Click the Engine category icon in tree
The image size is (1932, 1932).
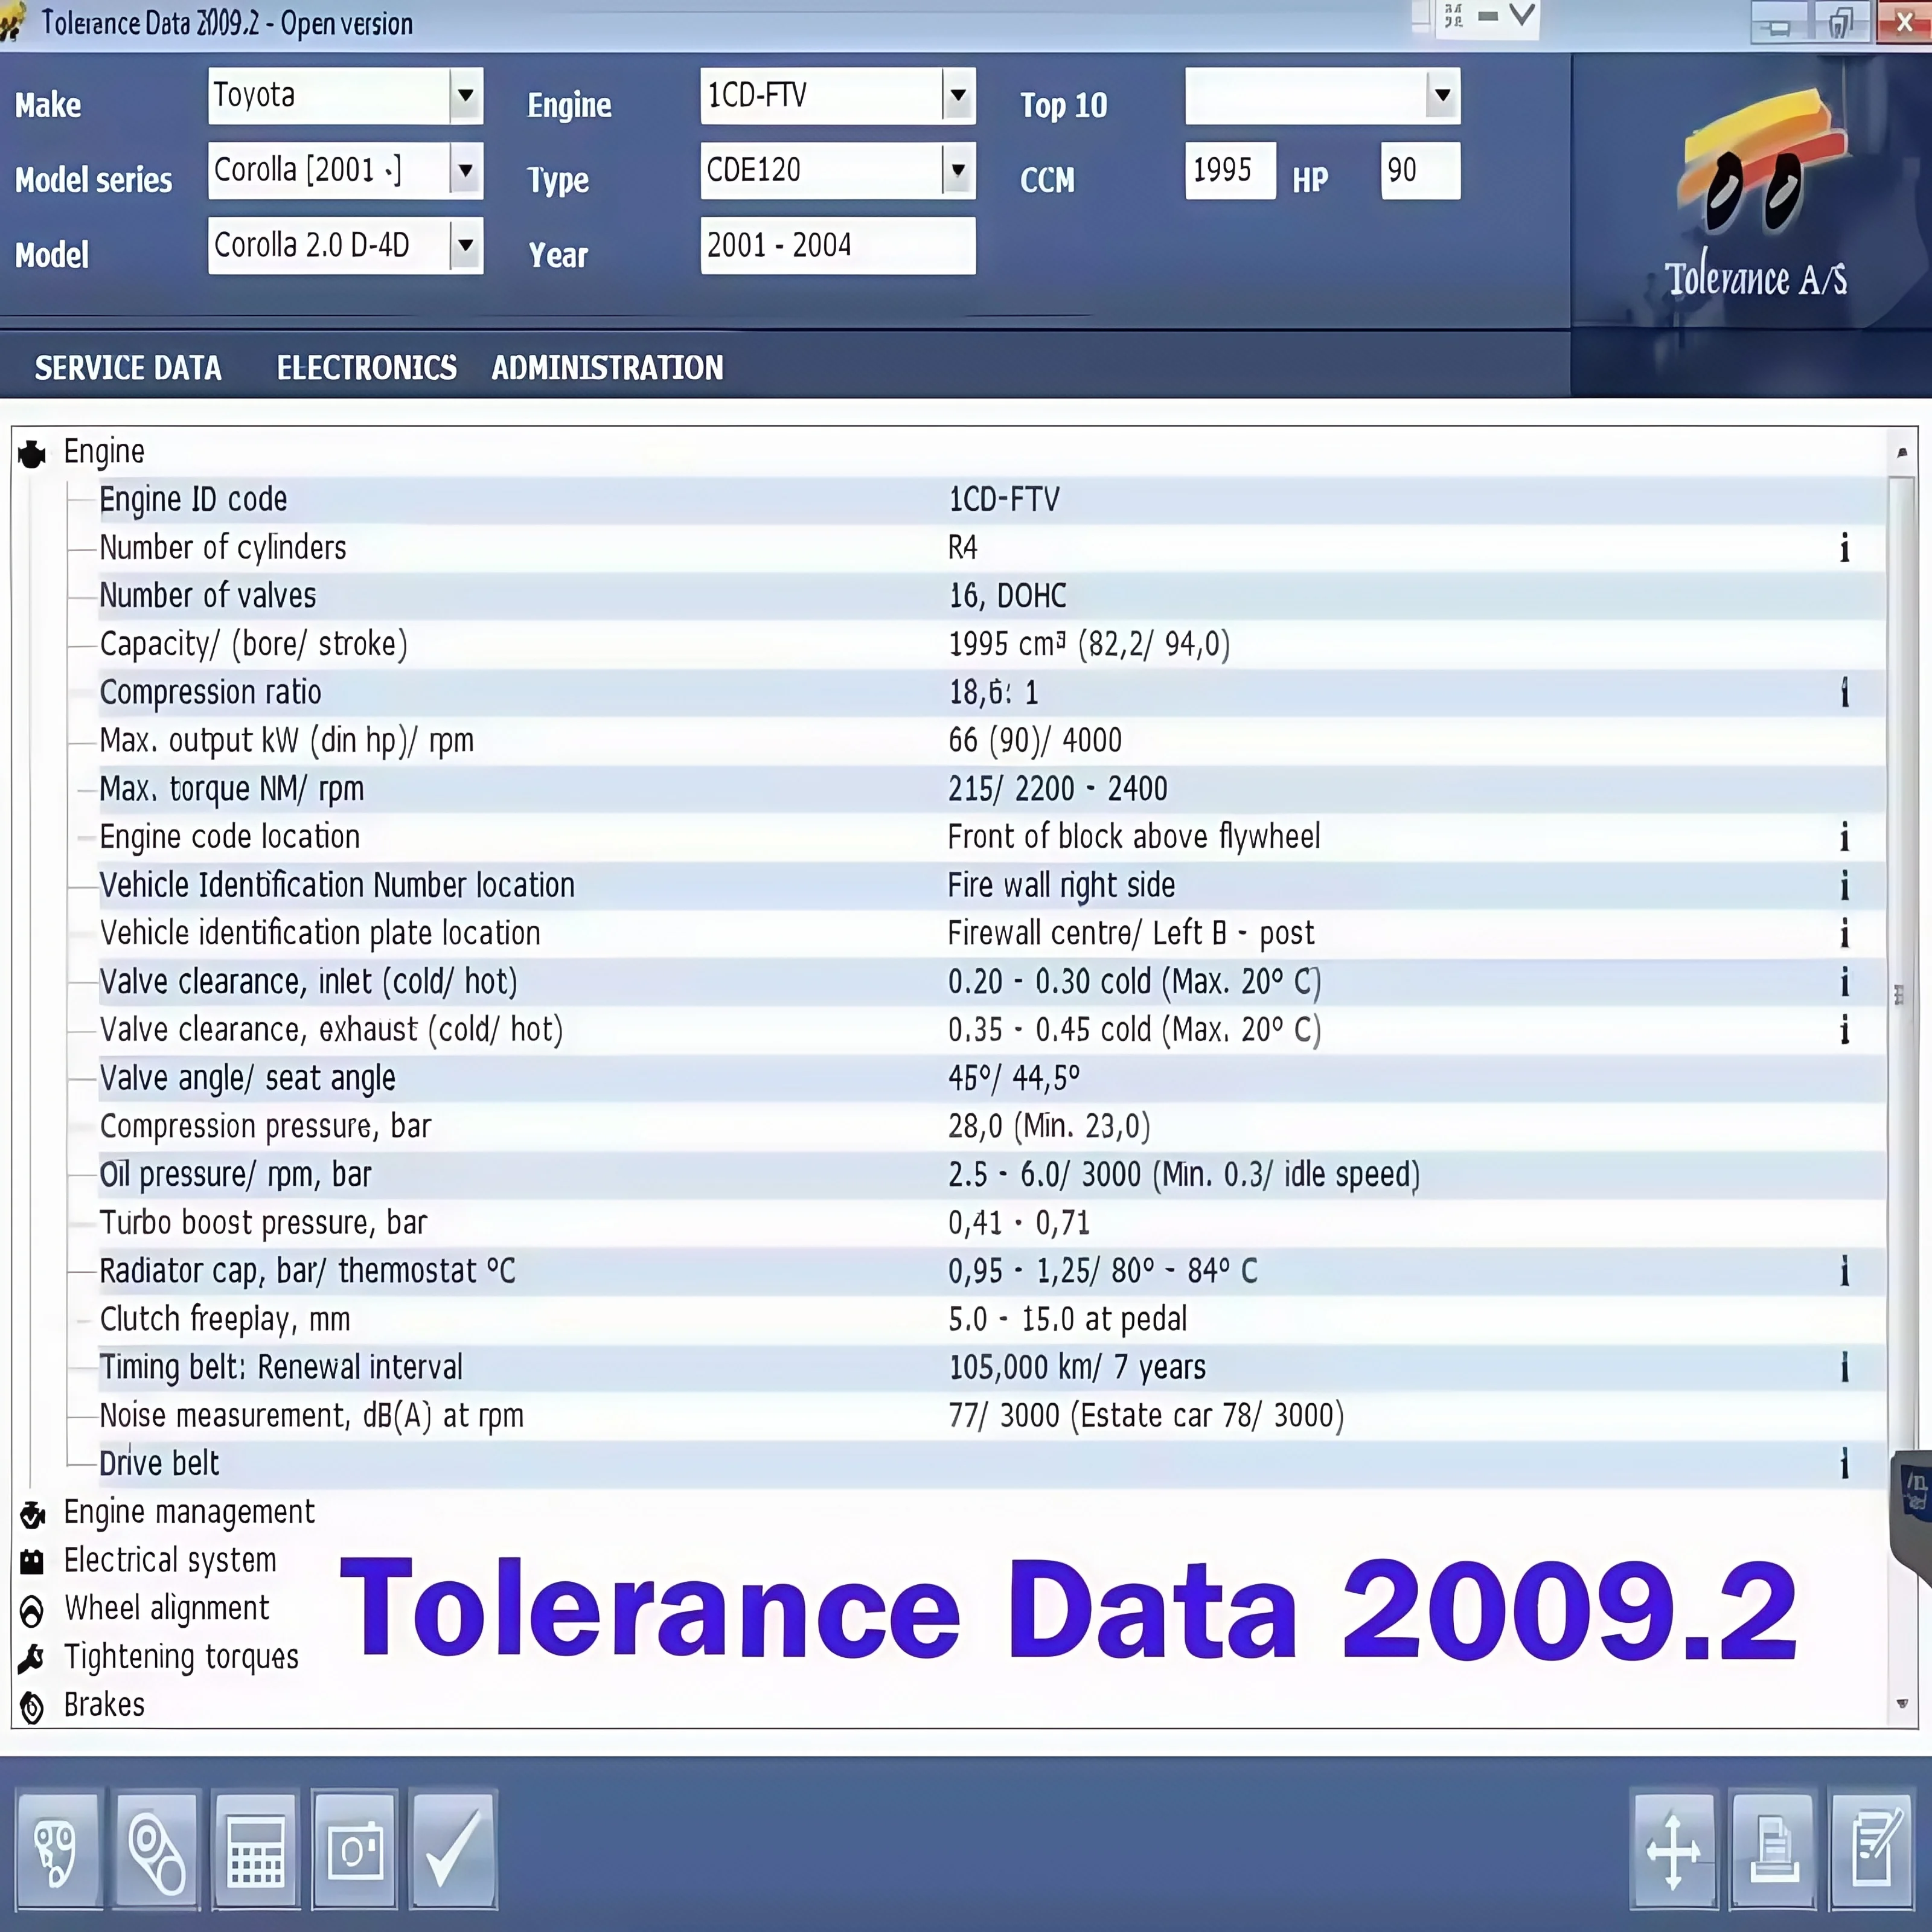[32, 454]
